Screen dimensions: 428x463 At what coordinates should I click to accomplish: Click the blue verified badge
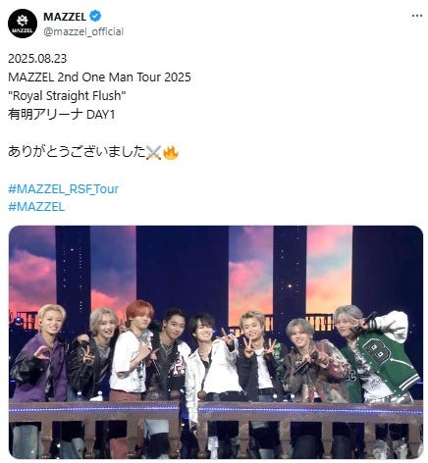pos(95,16)
